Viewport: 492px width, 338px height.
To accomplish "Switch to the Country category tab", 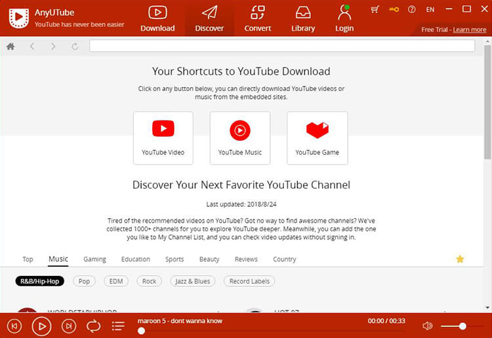I will (284, 259).
